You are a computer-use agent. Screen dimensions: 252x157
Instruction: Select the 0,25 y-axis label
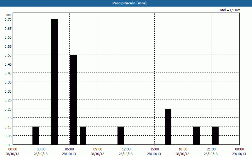[8, 100]
